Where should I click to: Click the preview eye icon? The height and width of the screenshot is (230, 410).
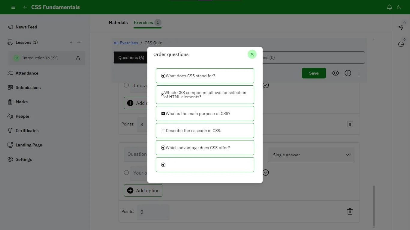(x=336, y=73)
